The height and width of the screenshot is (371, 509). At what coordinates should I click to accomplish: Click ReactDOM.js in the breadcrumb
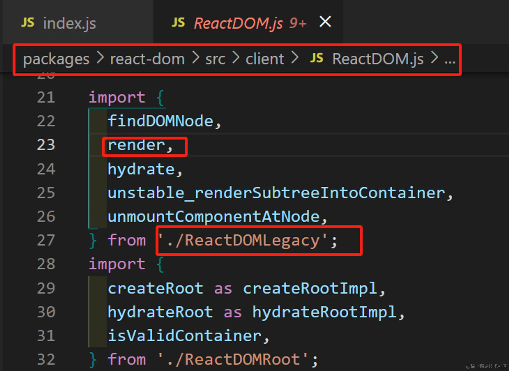[378, 59]
